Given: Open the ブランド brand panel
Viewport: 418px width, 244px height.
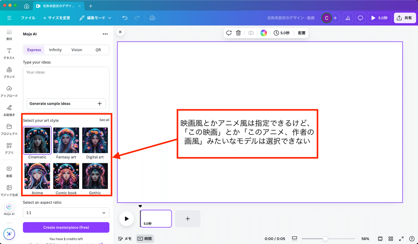Looking at the screenshot, I should coord(9,73).
